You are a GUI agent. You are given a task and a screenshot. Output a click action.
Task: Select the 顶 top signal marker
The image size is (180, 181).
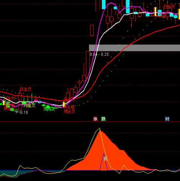tap(105, 159)
